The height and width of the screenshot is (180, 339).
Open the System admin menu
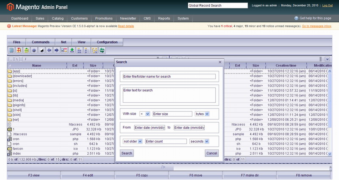click(183, 18)
